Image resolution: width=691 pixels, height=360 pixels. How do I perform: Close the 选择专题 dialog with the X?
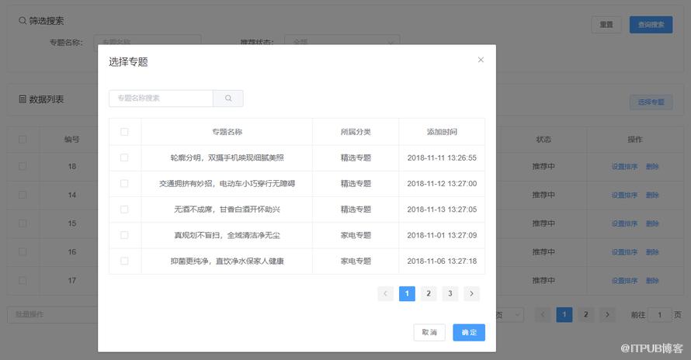pyautogui.click(x=481, y=60)
